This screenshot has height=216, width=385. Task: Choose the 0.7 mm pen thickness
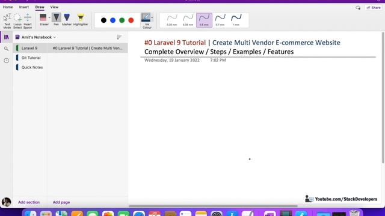click(x=220, y=20)
